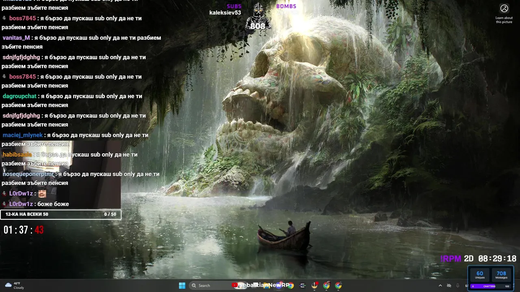Viewport: 520px width, 292px height.
Task: Click the 2D 08:29:18 uptime clock
Action: tap(490, 259)
